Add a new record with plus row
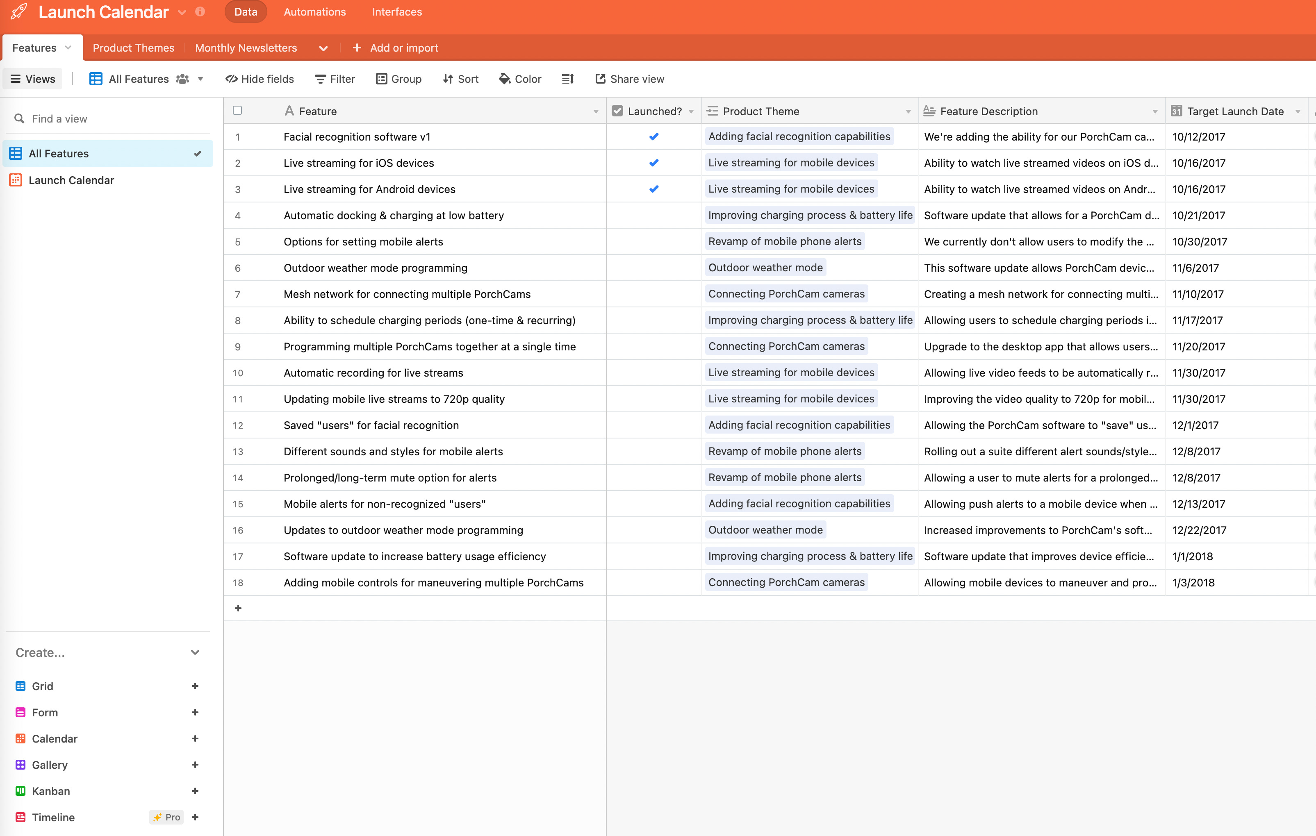 click(x=238, y=608)
